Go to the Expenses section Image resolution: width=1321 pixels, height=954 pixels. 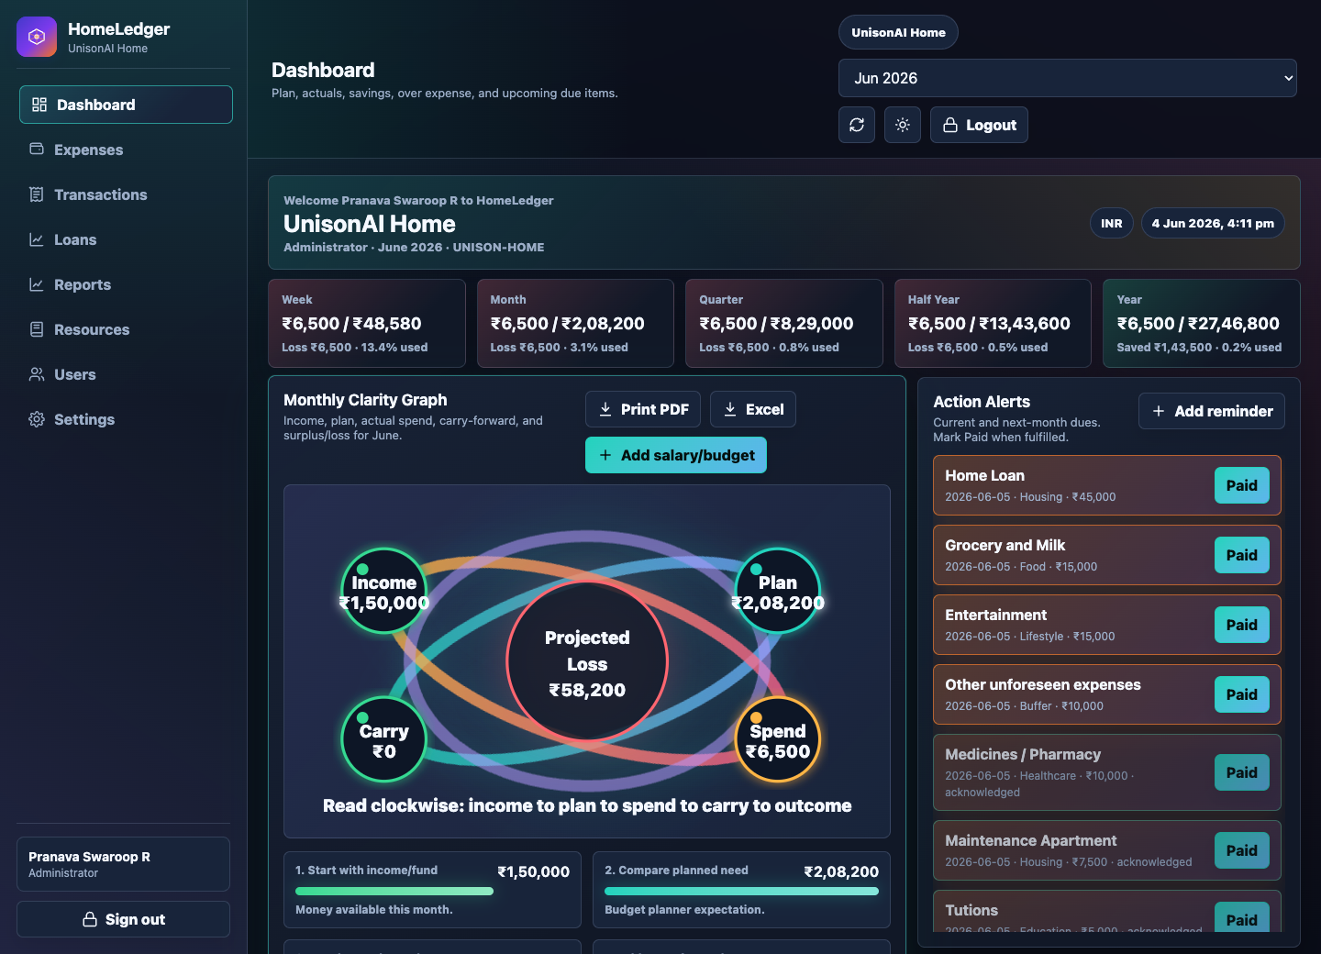click(126, 150)
